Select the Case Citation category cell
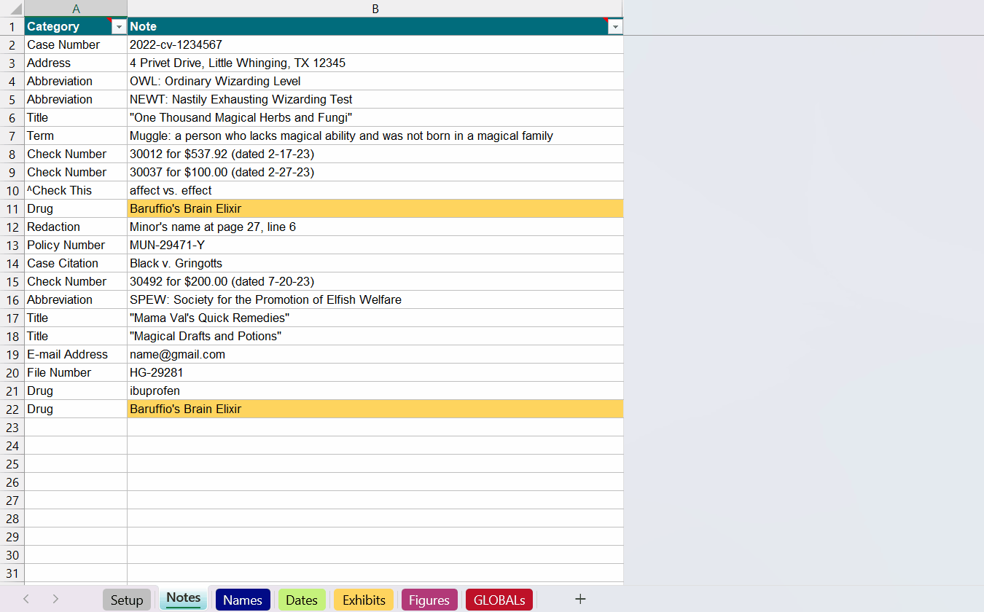 coord(76,263)
